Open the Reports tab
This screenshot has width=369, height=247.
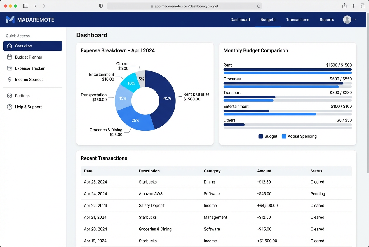pos(326,20)
